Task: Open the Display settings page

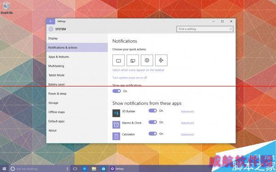Action: (x=77, y=38)
